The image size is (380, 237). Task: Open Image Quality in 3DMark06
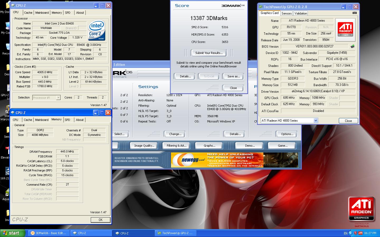144,146
